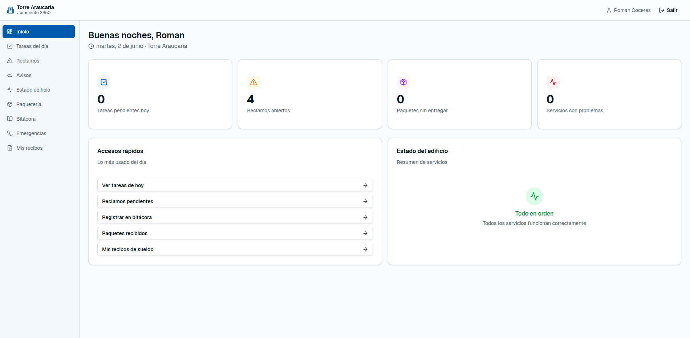Click Todos los servicios funcionan correctamente text

[534, 223]
